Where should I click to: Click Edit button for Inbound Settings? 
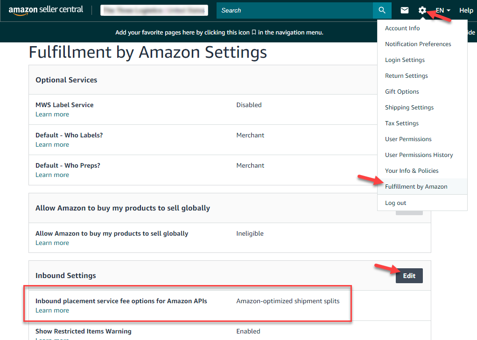point(409,276)
